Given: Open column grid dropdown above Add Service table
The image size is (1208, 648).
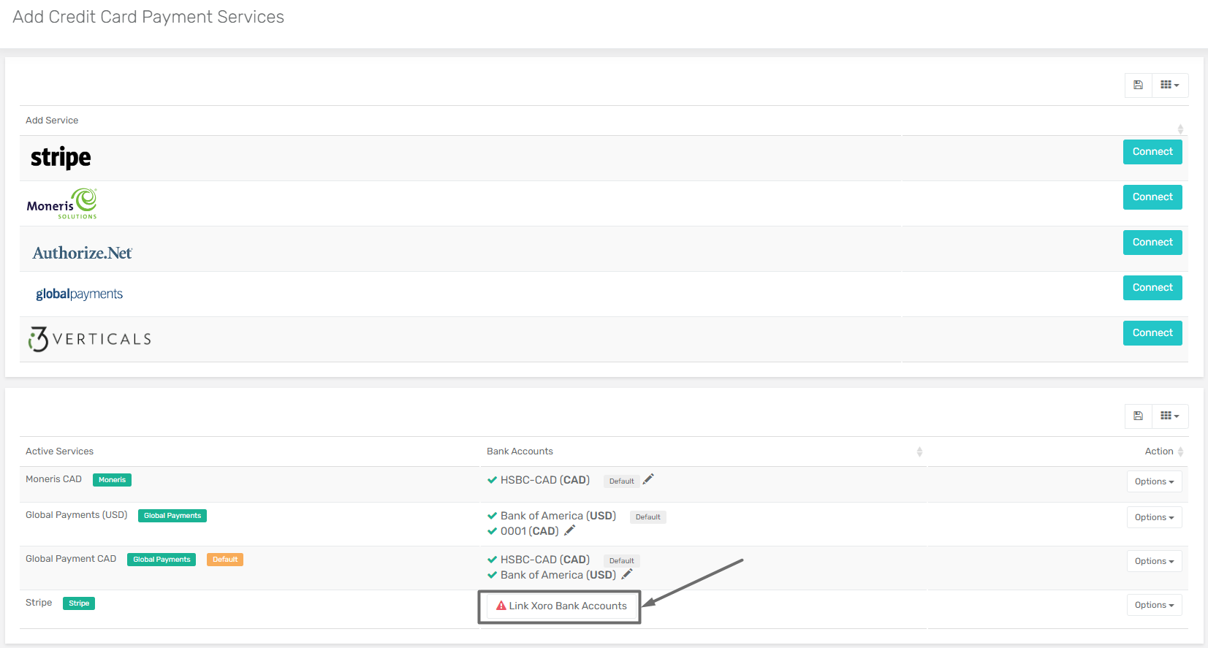Looking at the screenshot, I should coord(1170,85).
